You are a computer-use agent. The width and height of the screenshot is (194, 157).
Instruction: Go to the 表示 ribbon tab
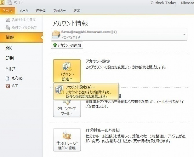[x=77, y=11]
